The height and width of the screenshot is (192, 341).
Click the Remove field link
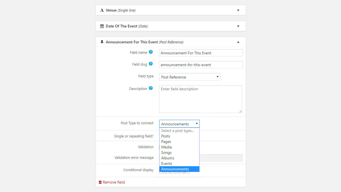(114, 182)
